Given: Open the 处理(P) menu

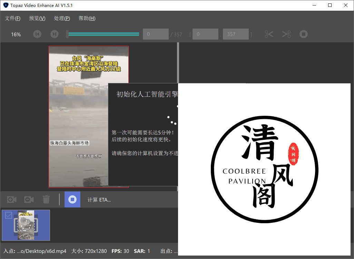Looking at the screenshot, I should click(62, 18).
